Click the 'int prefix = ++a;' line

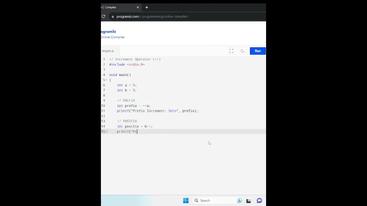click(134, 106)
